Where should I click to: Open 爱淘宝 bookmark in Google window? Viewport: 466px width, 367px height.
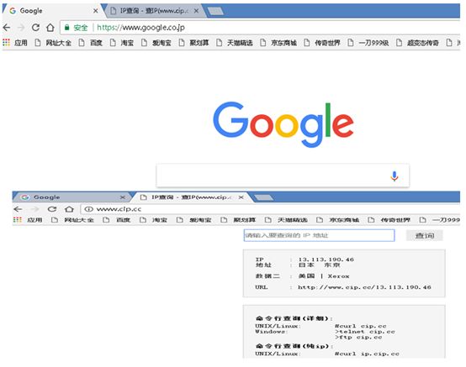(x=156, y=43)
